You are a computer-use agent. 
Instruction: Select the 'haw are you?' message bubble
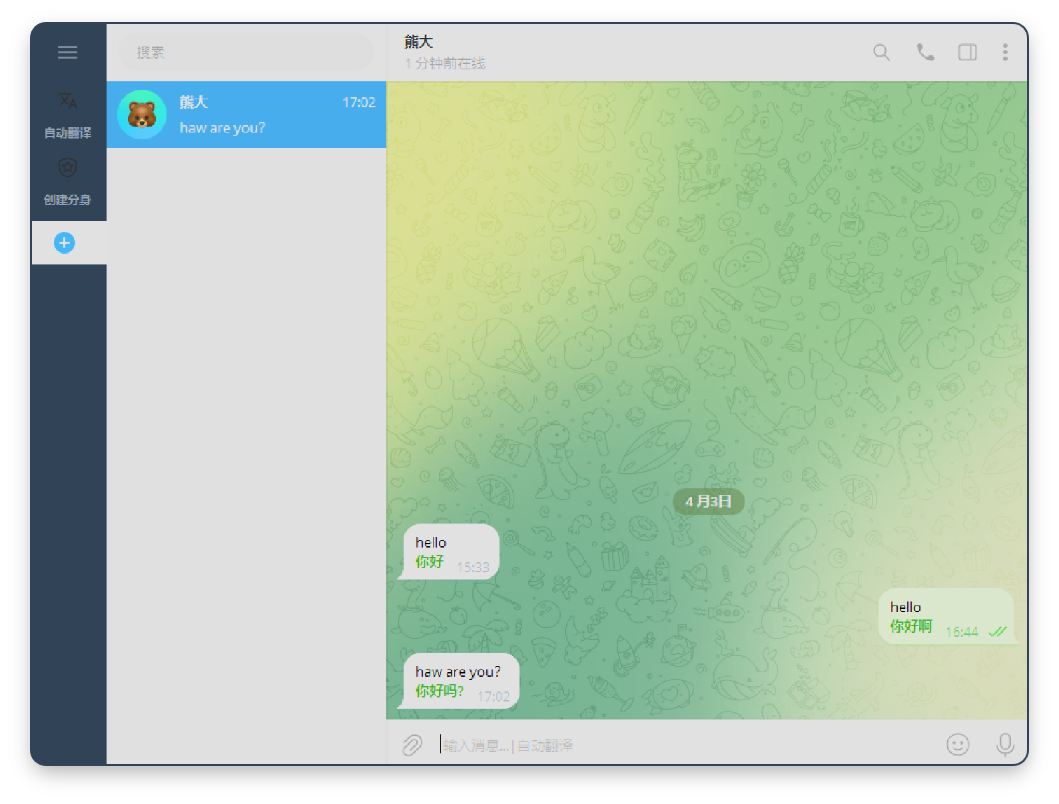pos(461,681)
